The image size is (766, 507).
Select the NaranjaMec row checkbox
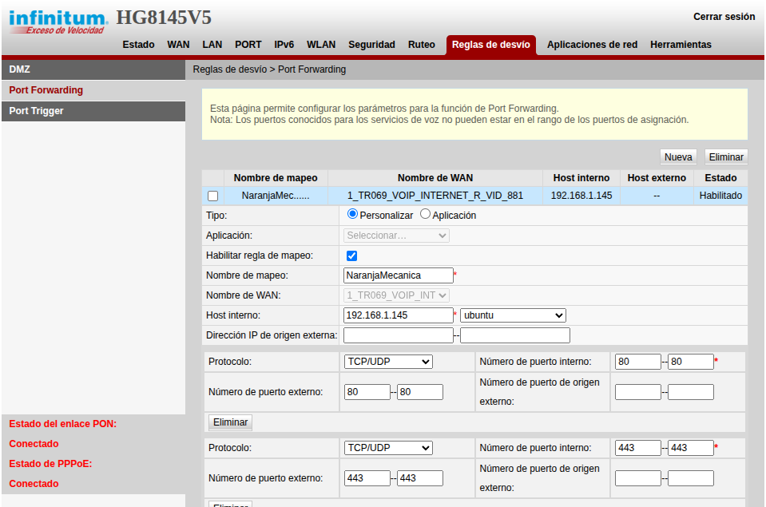tap(212, 196)
